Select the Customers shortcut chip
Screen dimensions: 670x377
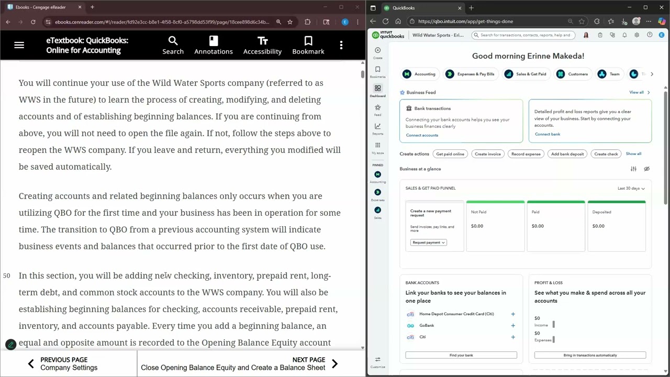click(x=573, y=74)
